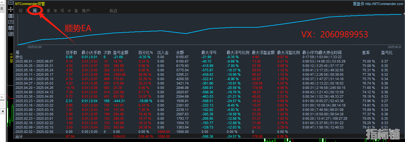
Task: Select the 周 weekly tab
Action: pyautogui.click(x=35, y=11)
